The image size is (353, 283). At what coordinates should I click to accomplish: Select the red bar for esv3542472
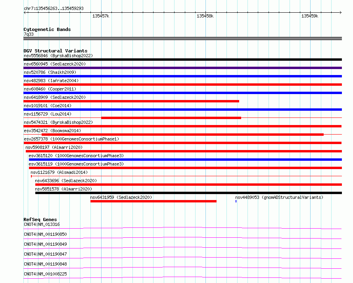click(x=182, y=135)
